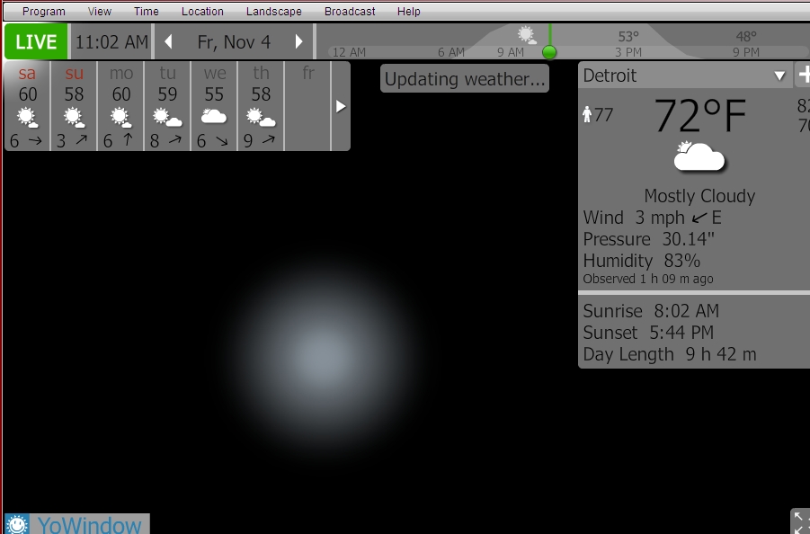The height and width of the screenshot is (534, 810).
Task: Go to previous day with left arrow
Action: (x=168, y=42)
